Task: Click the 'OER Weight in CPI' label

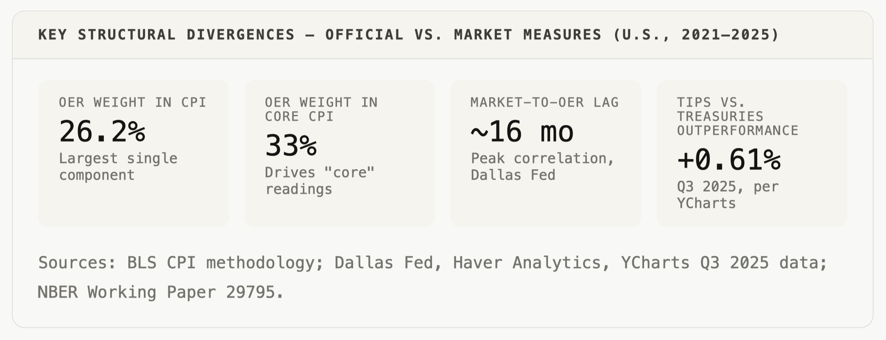Action: (132, 102)
